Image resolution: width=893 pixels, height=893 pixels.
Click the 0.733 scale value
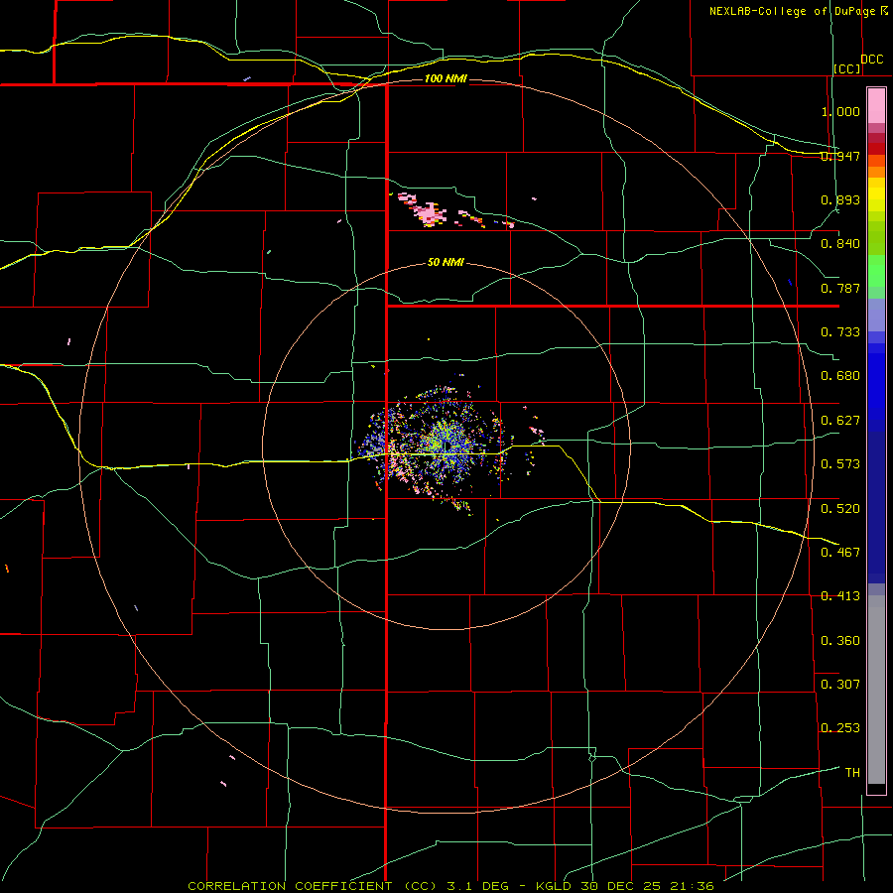click(840, 332)
